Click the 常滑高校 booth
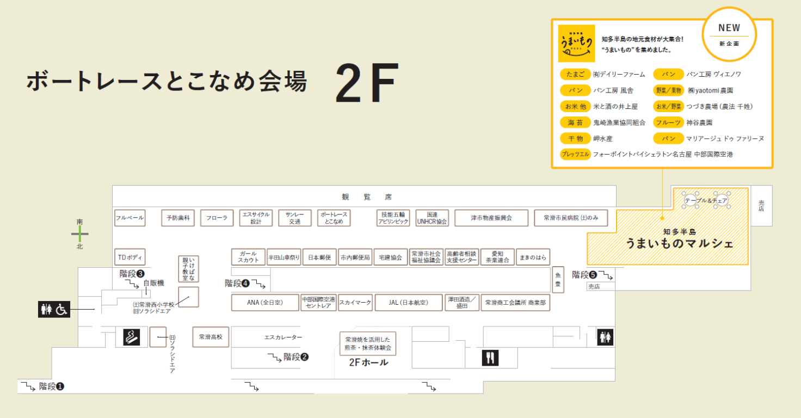The image size is (801, 418). pos(211,337)
